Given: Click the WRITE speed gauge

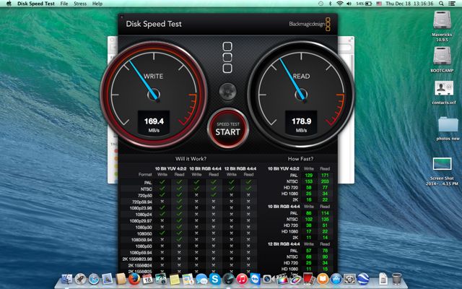Looking at the screenshot, I should (x=154, y=95).
